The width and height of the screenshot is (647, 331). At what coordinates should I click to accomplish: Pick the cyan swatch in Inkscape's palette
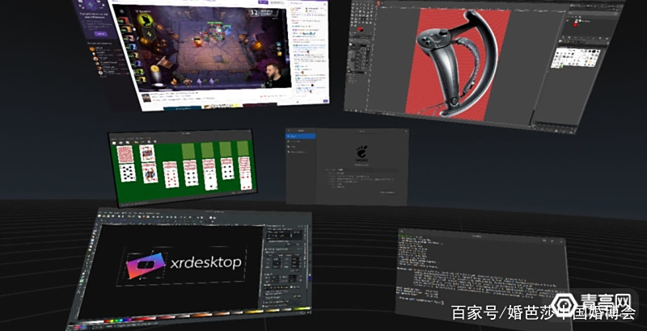tap(120, 321)
